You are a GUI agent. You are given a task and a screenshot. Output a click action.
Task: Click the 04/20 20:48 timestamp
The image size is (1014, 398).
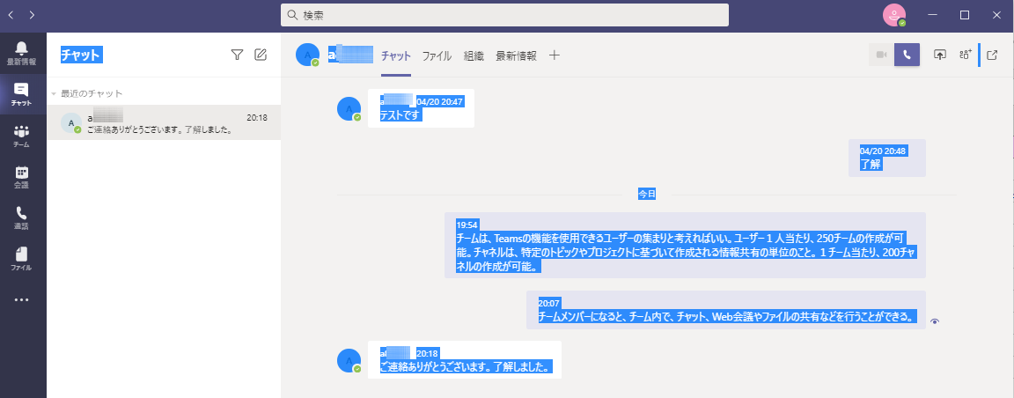pyautogui.click(x=883, y=151)
